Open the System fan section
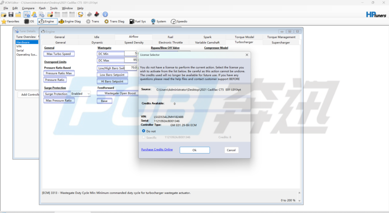This screenshot has height=213, width=389. (158, 22)
